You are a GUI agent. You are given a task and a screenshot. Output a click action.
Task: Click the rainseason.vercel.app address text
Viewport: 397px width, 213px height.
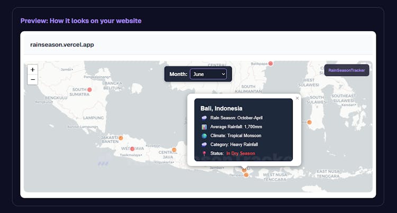pyautogui.click(x=62, y=44)
